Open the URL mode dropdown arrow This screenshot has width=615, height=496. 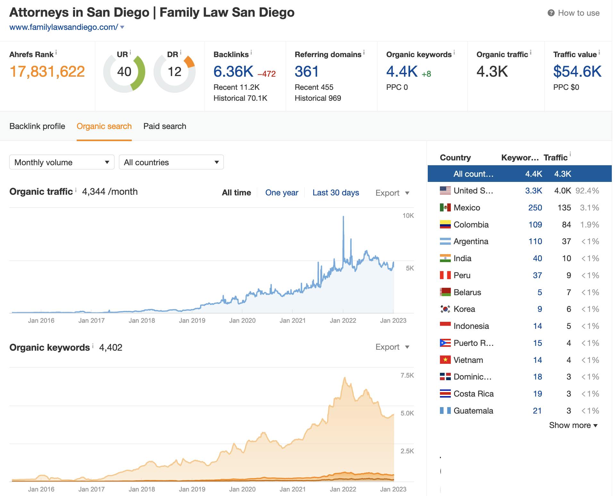122,28
